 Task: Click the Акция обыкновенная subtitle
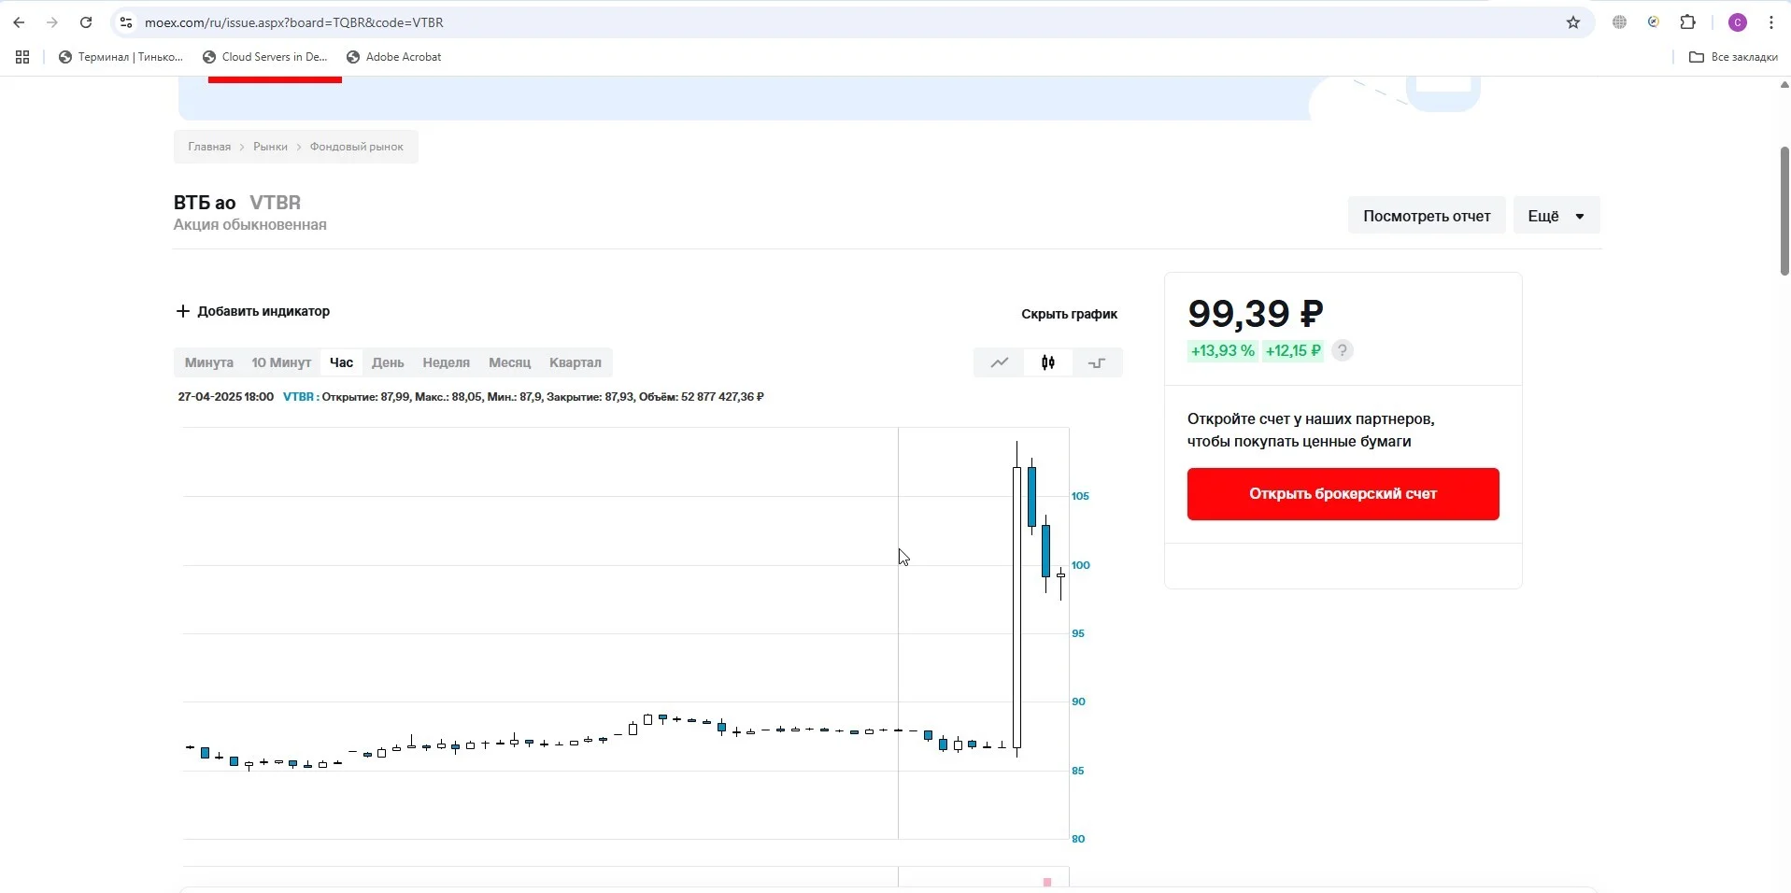250,225
